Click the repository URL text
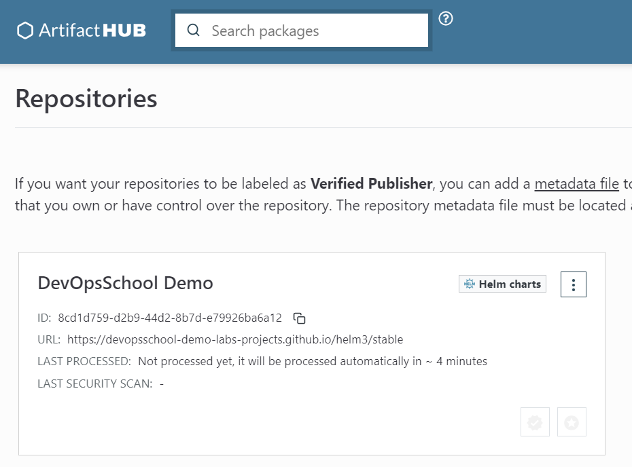632x467 pixels. tap(235, 339)
